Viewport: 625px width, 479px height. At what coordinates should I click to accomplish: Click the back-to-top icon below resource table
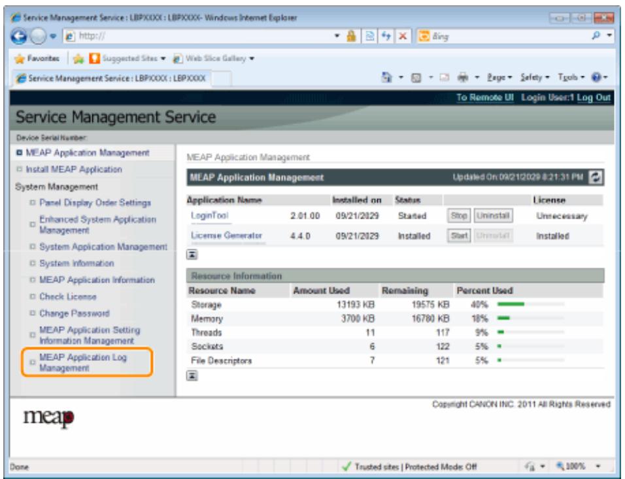pos(192,376)
